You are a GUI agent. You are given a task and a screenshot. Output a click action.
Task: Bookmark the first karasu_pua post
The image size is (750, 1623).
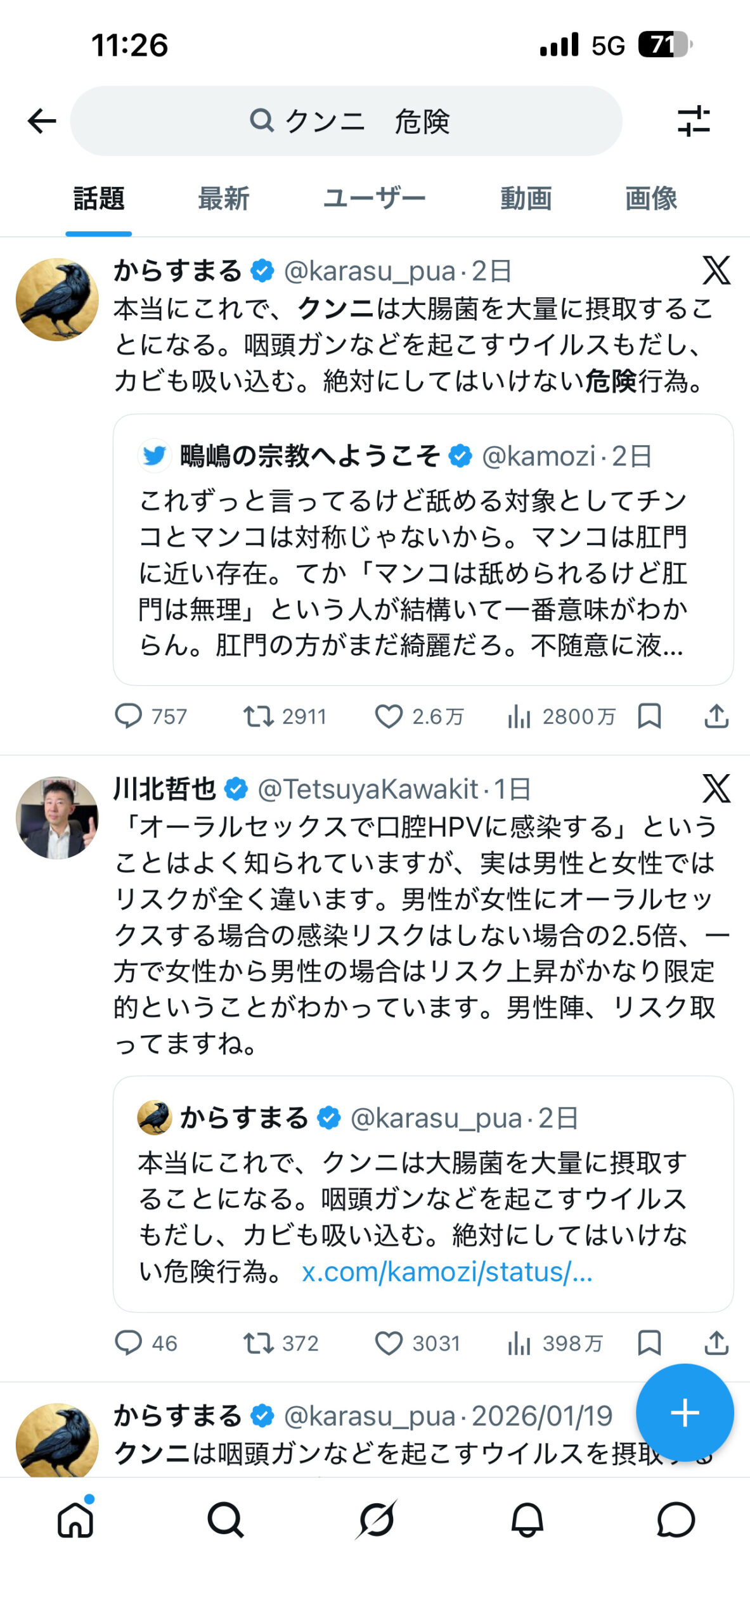click(x=649, y=716)
